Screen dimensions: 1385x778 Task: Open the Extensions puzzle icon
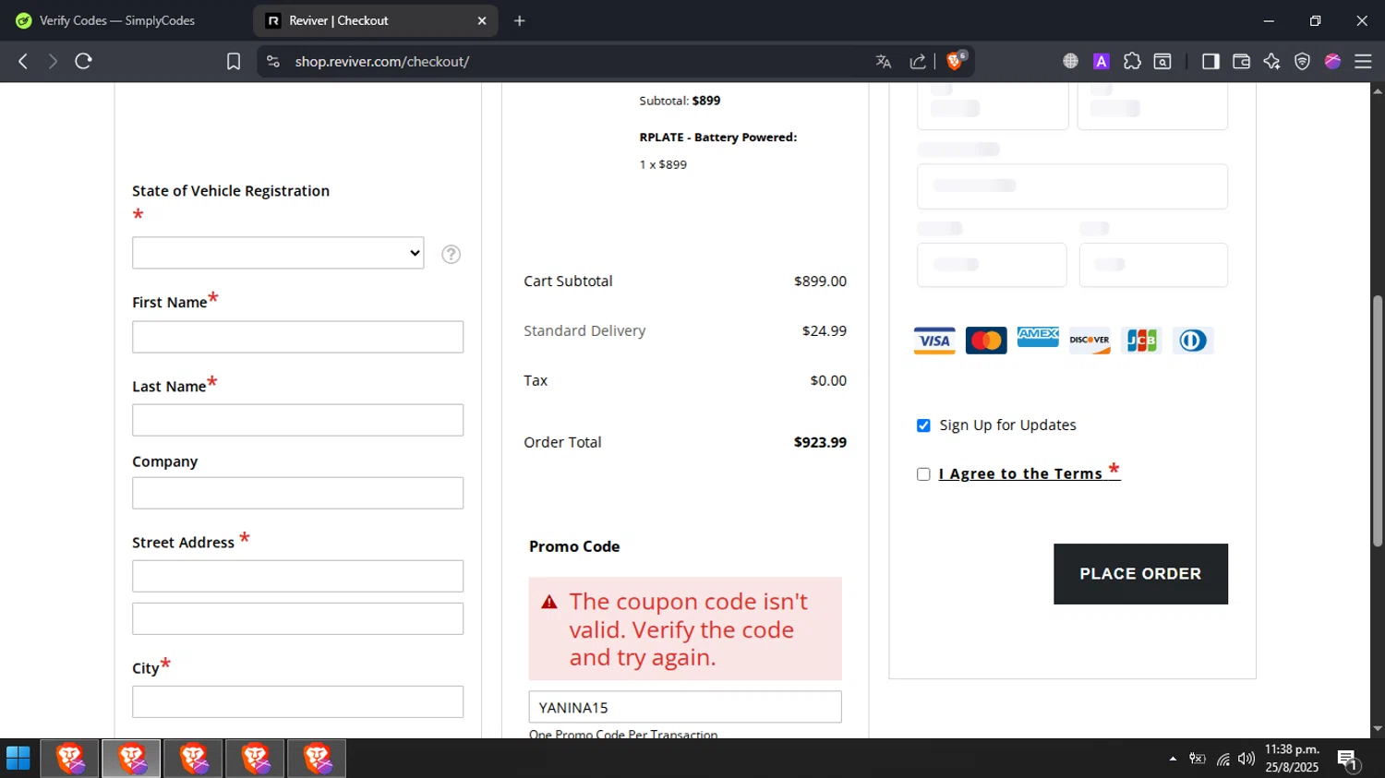[x=1132, y=61]
